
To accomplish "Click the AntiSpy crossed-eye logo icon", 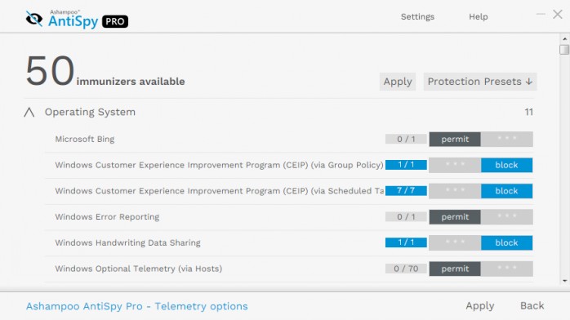I will point(34,19).
